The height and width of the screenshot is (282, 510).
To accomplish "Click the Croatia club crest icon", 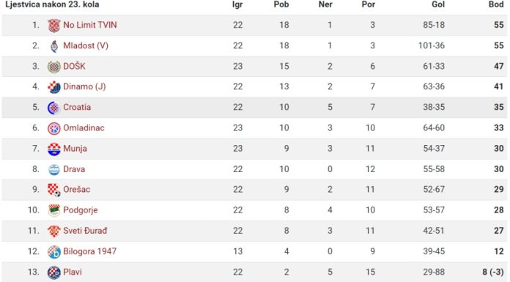I will (x=54, y=108).
